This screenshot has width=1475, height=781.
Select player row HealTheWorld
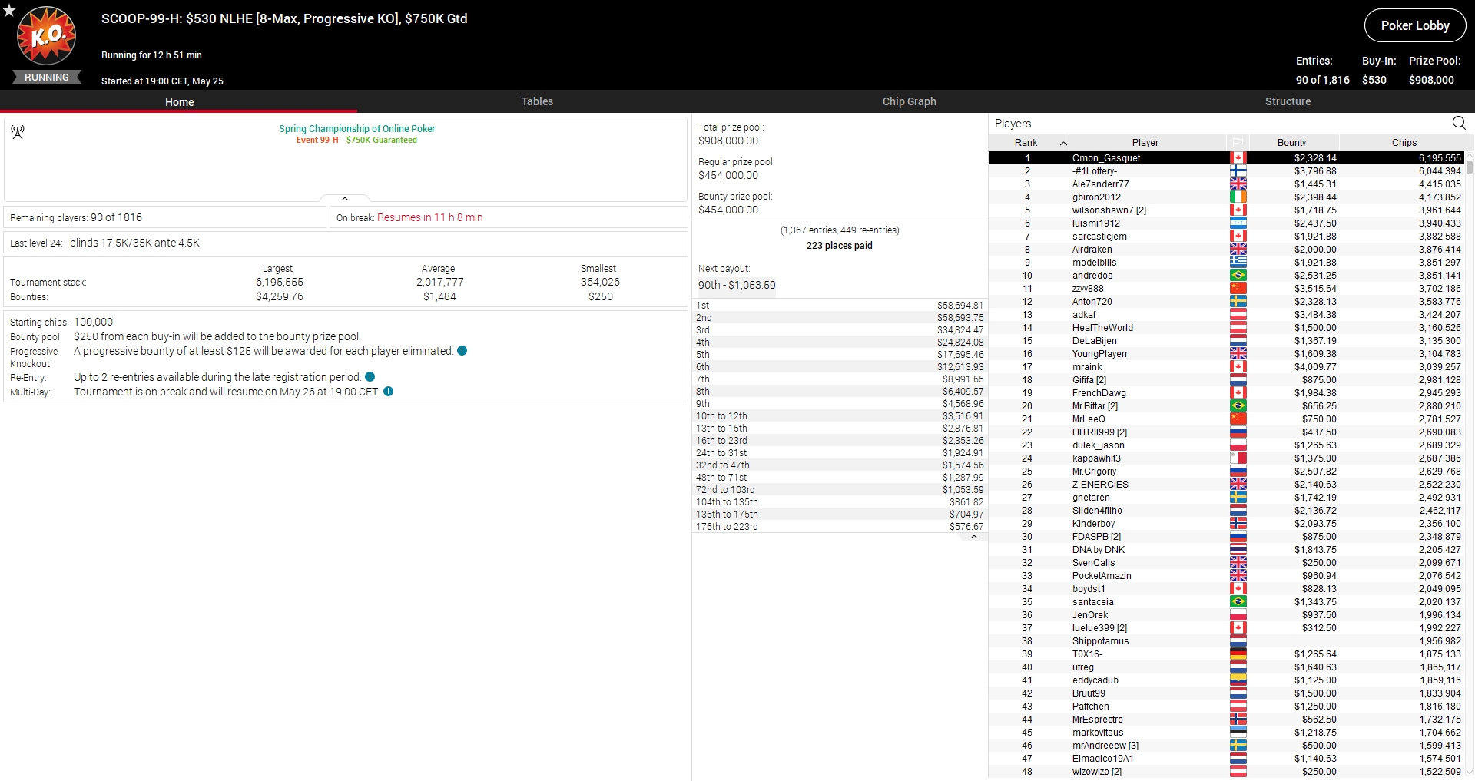pyautogui.click(x=1227, y=328)
